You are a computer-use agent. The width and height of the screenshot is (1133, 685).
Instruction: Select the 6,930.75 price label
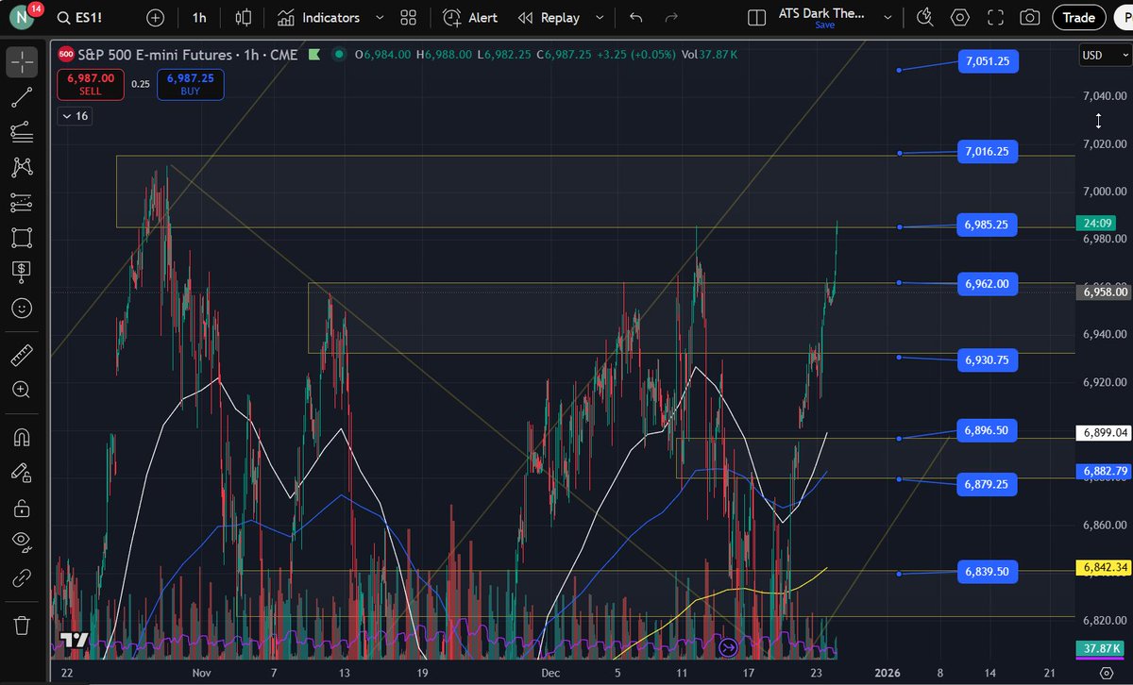point(988,359)
